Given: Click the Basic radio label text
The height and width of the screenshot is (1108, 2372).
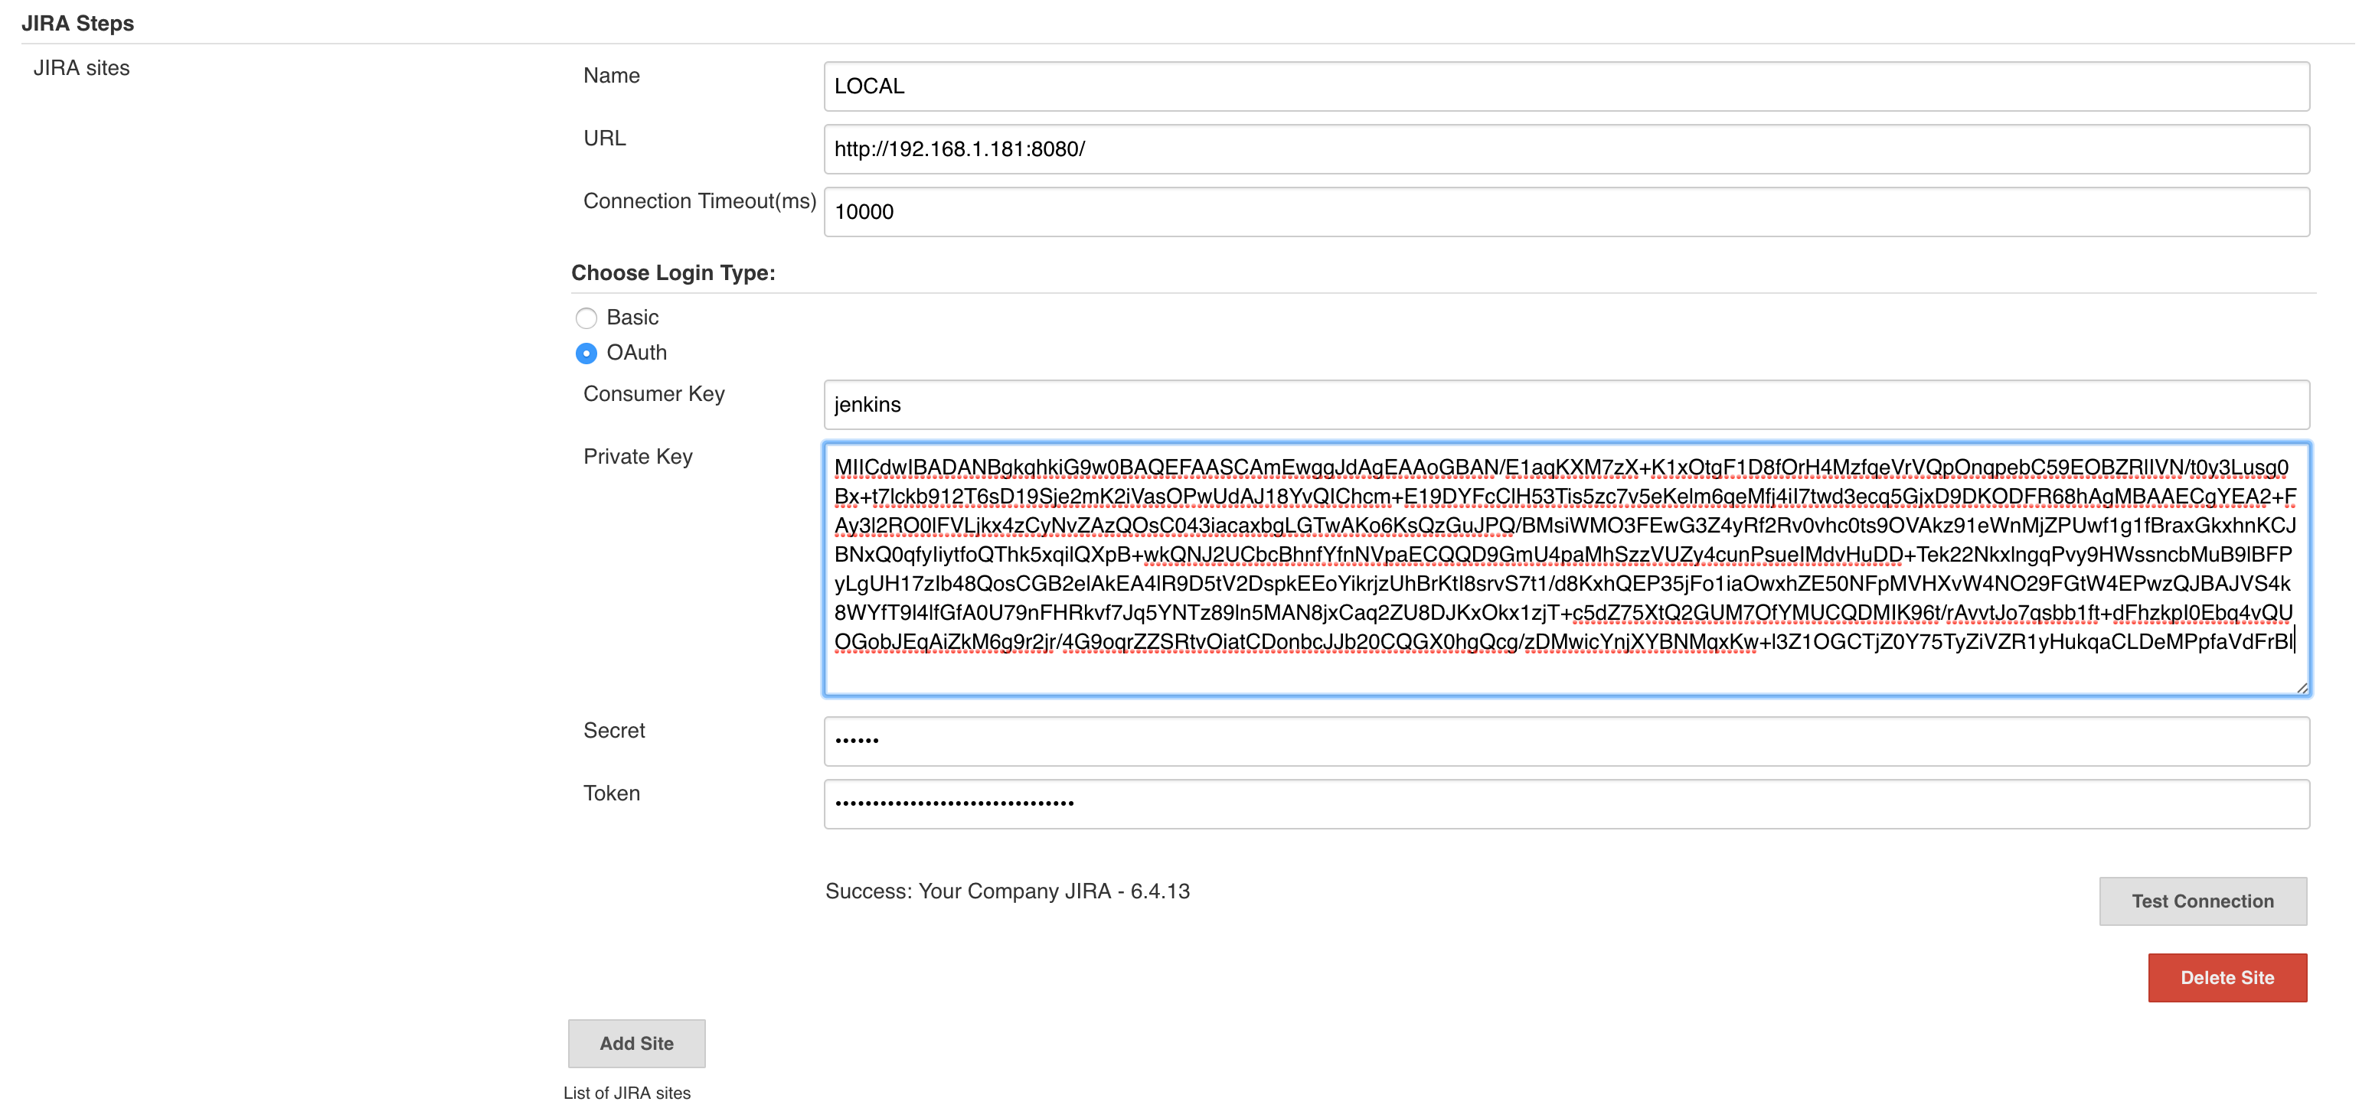Looking at the screenshot, I should (632, 318).
